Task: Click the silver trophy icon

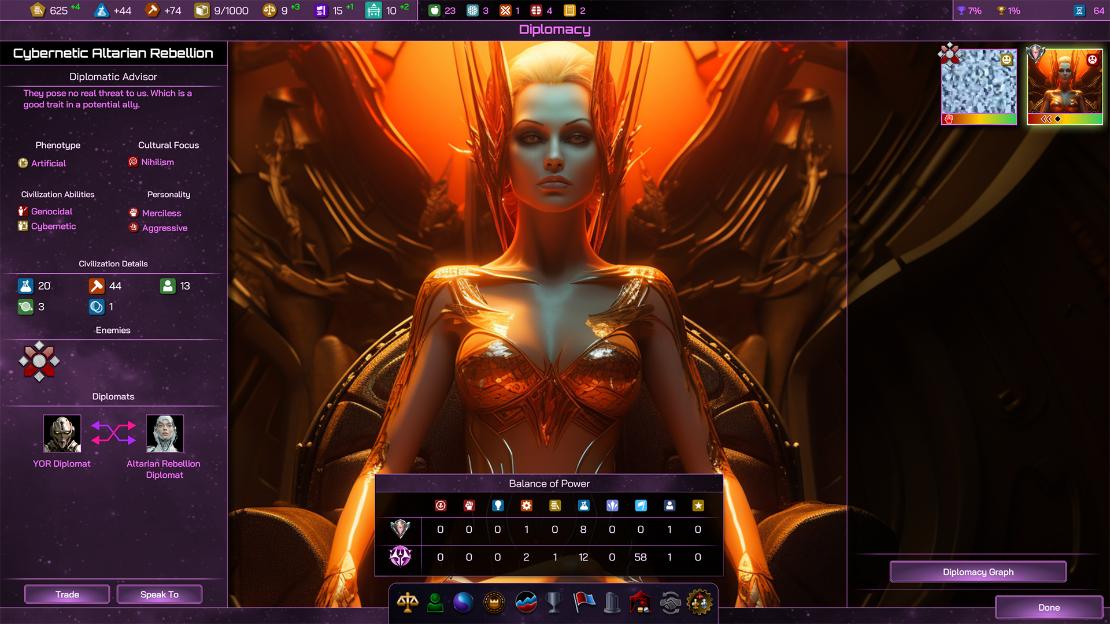Action: (554, 603)
